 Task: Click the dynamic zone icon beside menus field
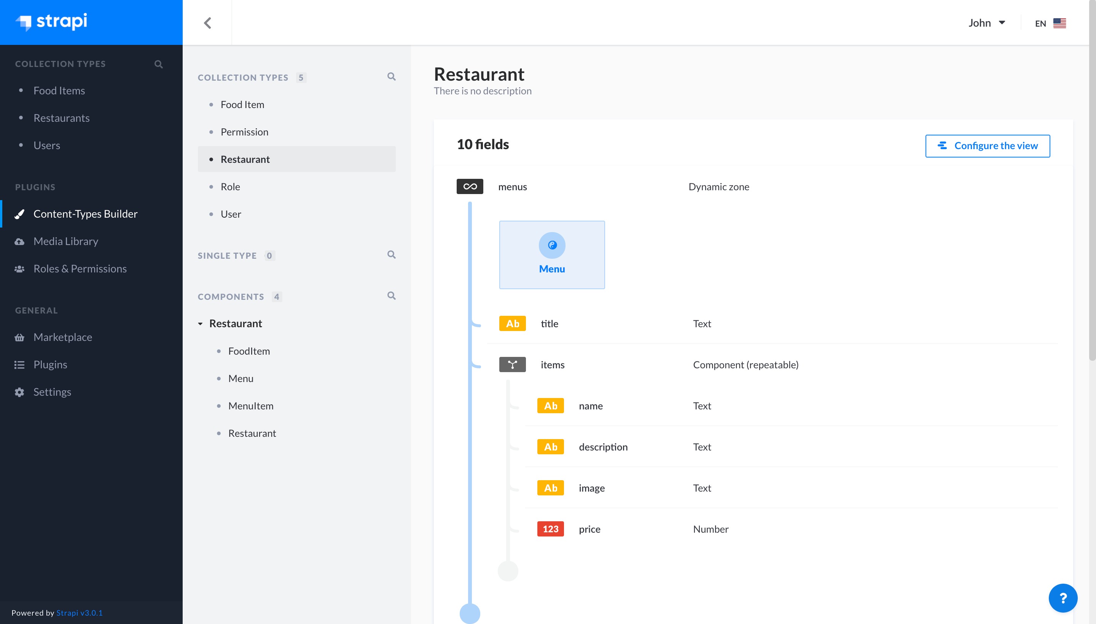coord(469,186)
